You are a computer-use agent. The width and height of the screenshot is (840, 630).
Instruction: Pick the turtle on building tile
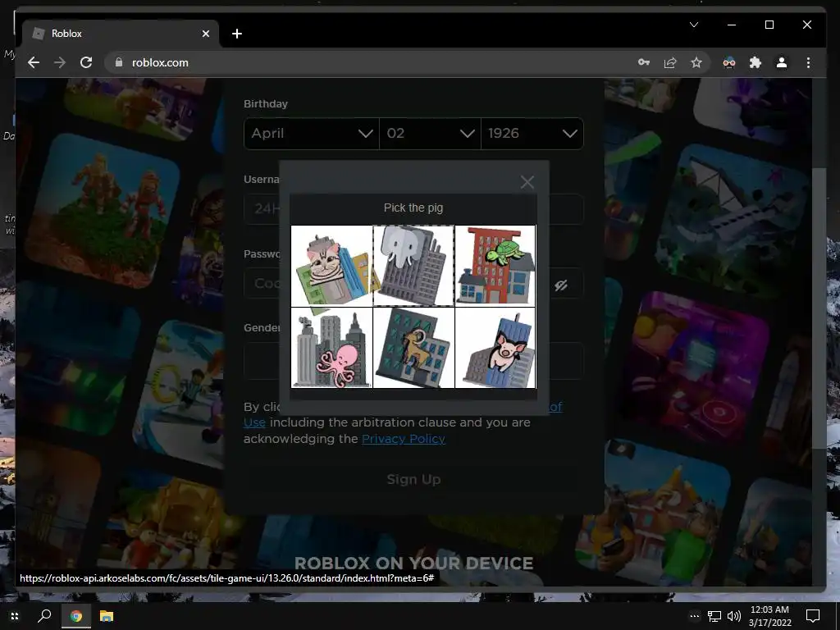pyautogui.click(x=495, y=267)
